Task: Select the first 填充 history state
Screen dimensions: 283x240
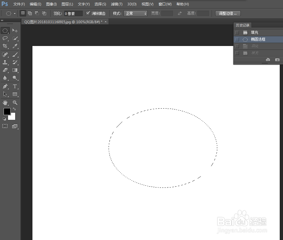Action: pos(258,33)
